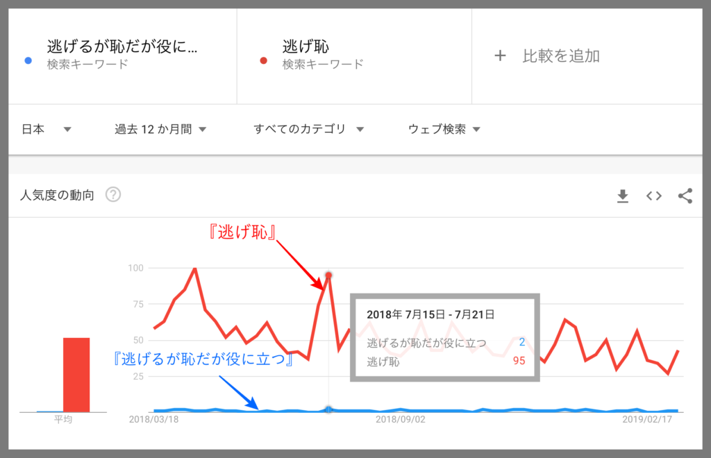Click the embed code icon

(x=653, y=196)
